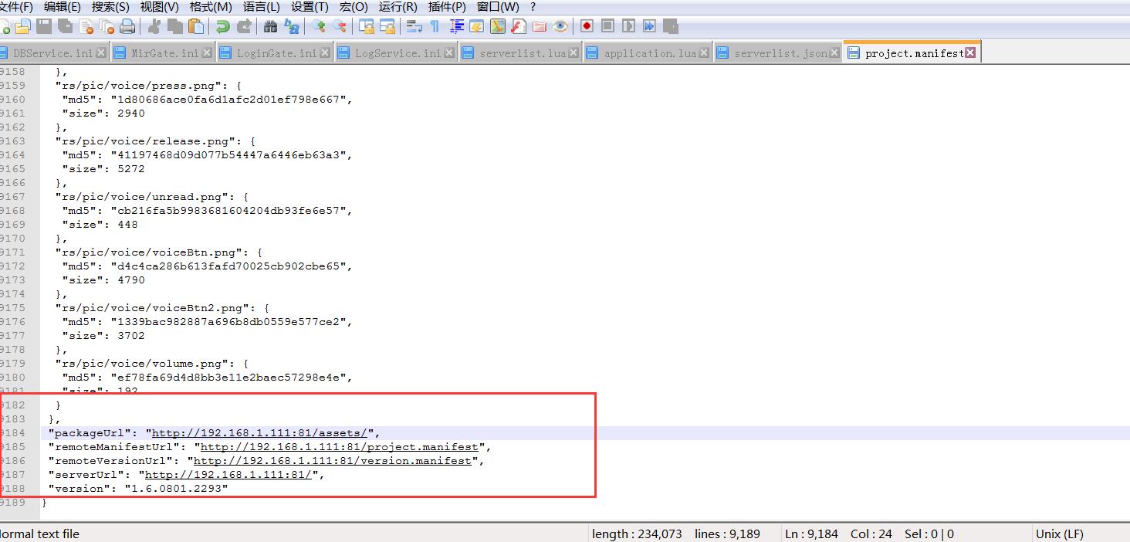This screenshot has height=542, width=1130.
Task: Open the 设置(T) menu
Action: tap(310, 7)
